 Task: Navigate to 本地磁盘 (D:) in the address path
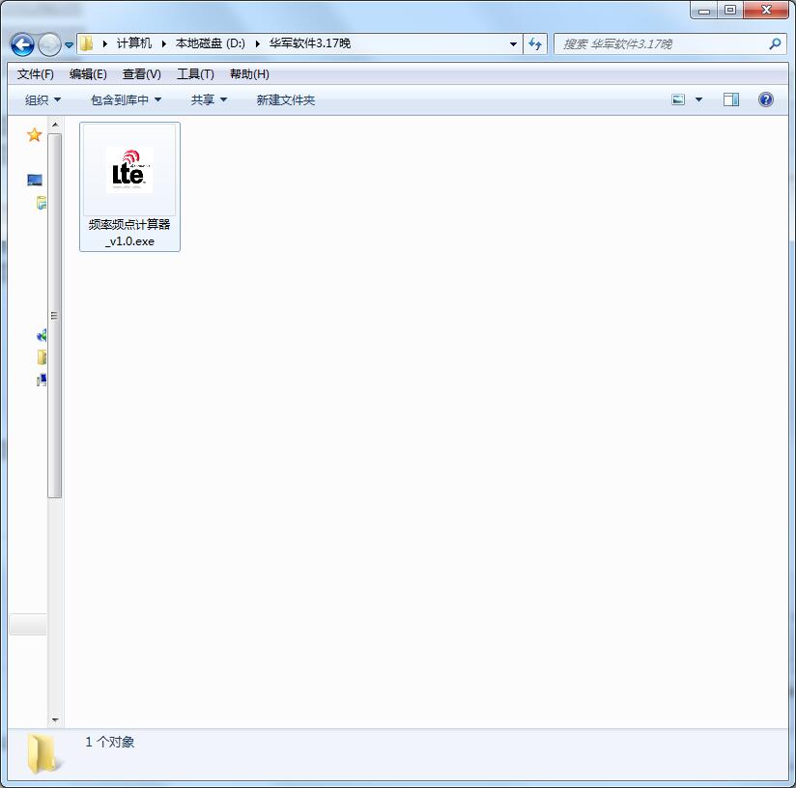click(x=211, y=43)
